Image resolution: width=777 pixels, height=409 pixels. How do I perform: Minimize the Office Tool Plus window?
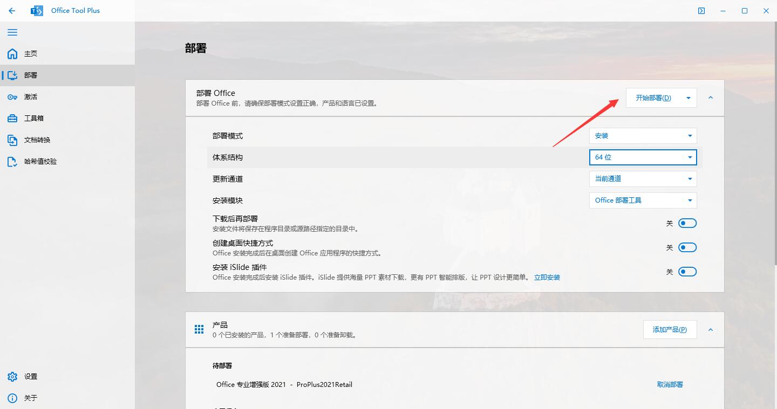[723, 11]
